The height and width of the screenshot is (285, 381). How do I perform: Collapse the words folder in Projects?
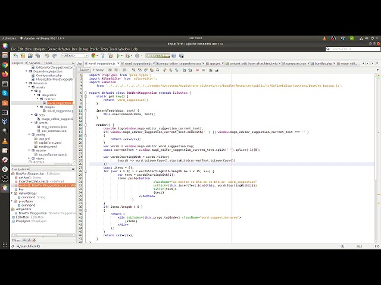(32, 123)
